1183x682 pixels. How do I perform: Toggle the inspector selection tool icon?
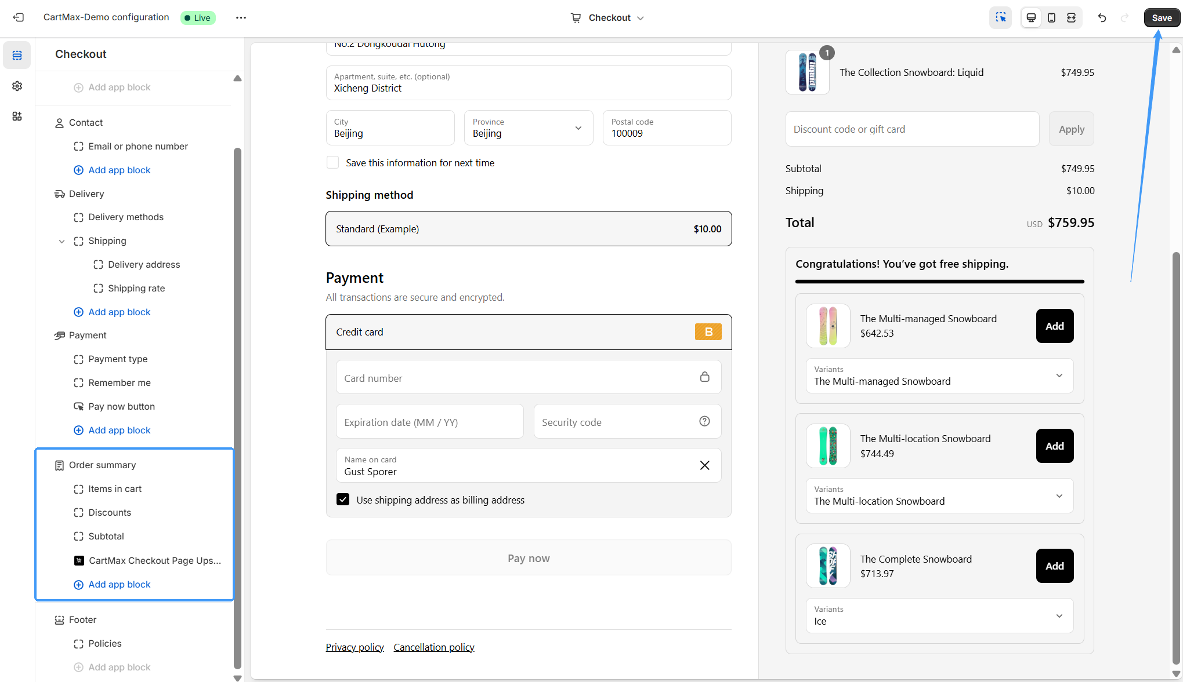(1000, 17)
